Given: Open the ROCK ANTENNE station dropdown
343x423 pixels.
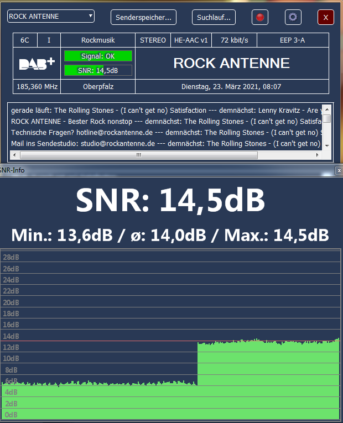Looking at the screenshot, I should [51, 17].
